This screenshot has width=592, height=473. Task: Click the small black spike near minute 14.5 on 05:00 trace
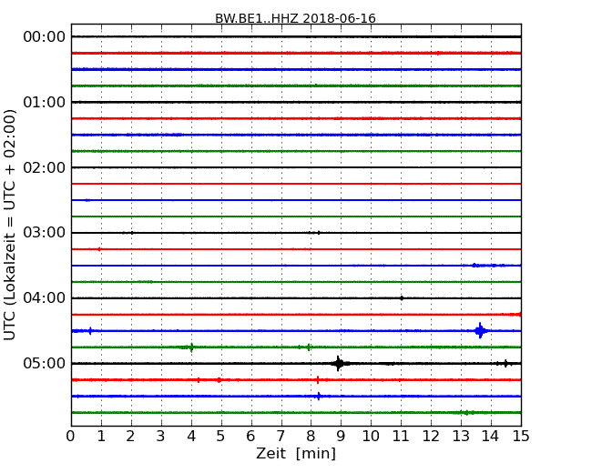(505, 363)
